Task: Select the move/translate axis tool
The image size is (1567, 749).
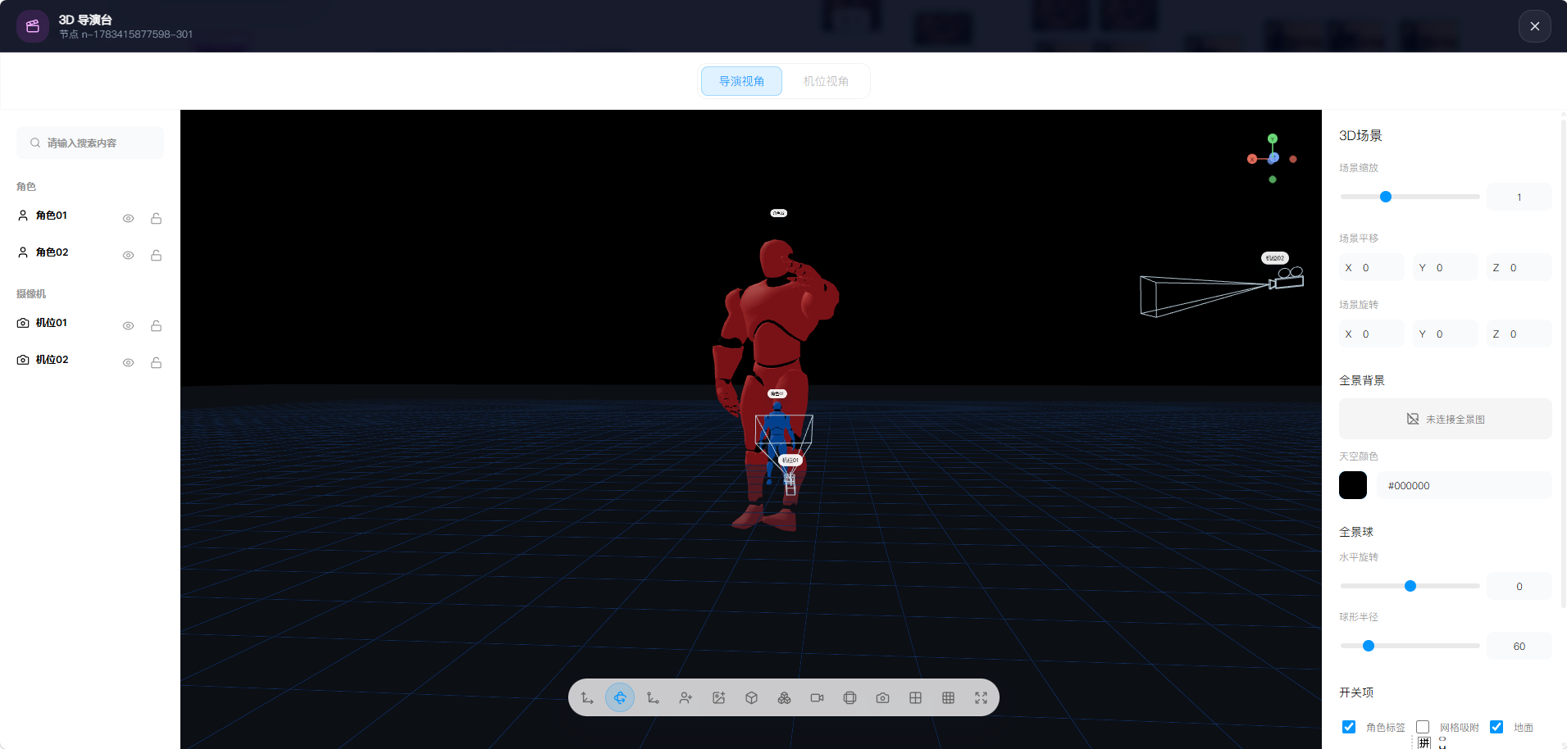Action: 587,698
